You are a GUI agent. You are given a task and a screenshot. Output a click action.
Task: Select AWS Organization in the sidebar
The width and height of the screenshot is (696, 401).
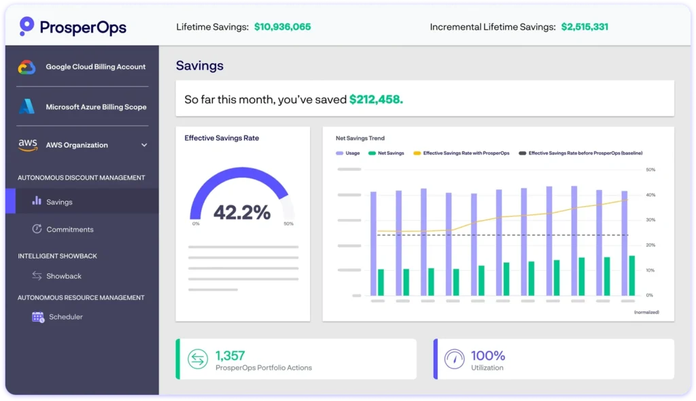82,145
